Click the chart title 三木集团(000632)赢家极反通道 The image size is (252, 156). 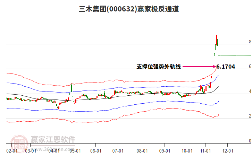[129, 9]
